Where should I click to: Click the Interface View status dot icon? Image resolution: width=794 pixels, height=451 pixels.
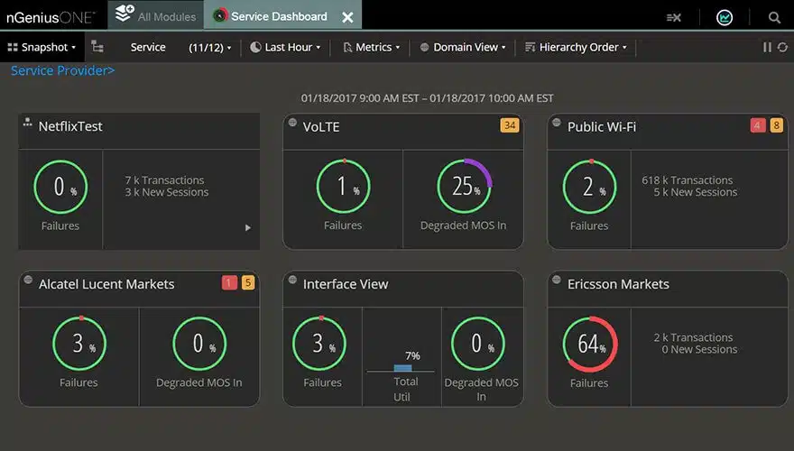click(x=292, y=280)
